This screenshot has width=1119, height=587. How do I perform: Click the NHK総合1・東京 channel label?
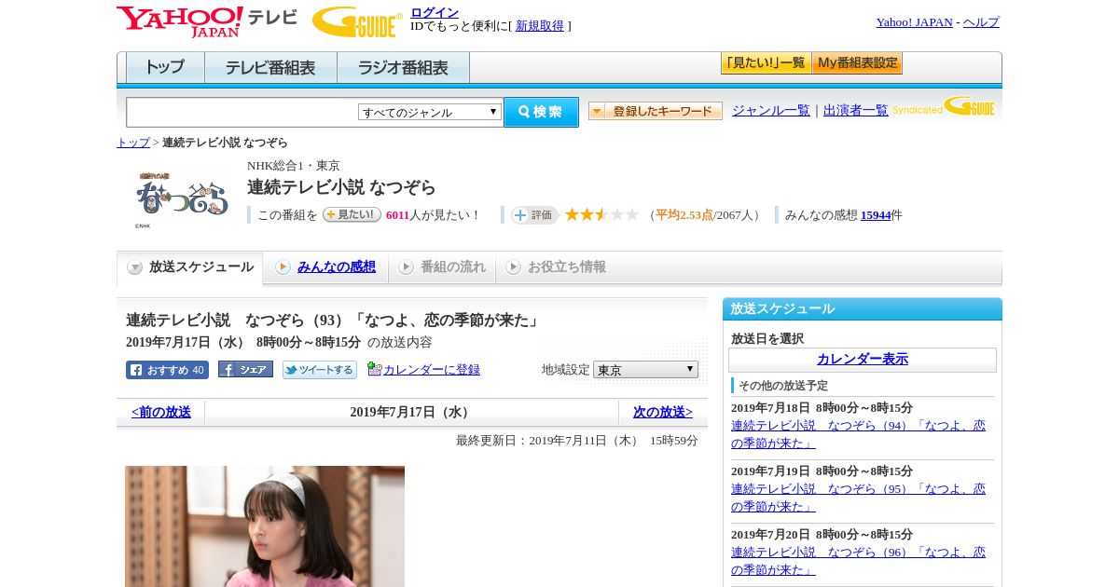click(294, 166)
